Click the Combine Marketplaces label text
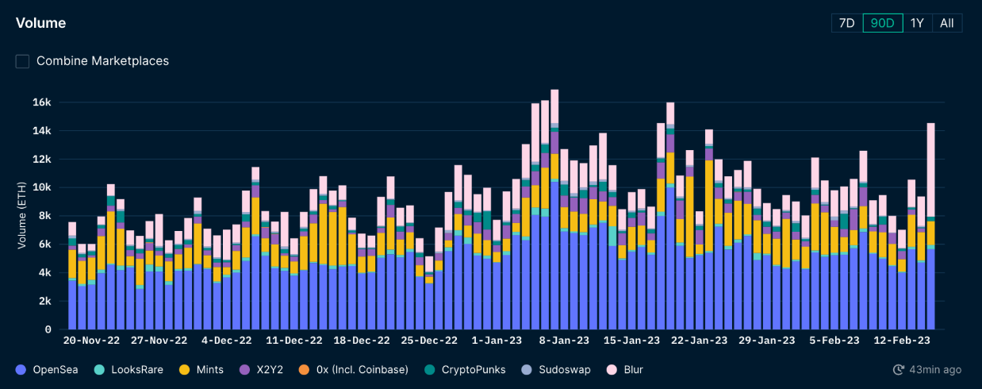Screen dimensions: 982x389 click(102, 61)
